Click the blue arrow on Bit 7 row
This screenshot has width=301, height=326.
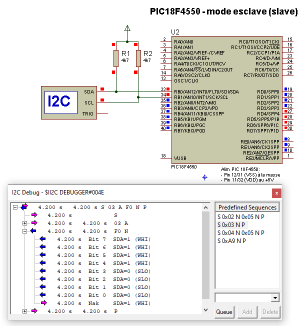coord(42,239)
